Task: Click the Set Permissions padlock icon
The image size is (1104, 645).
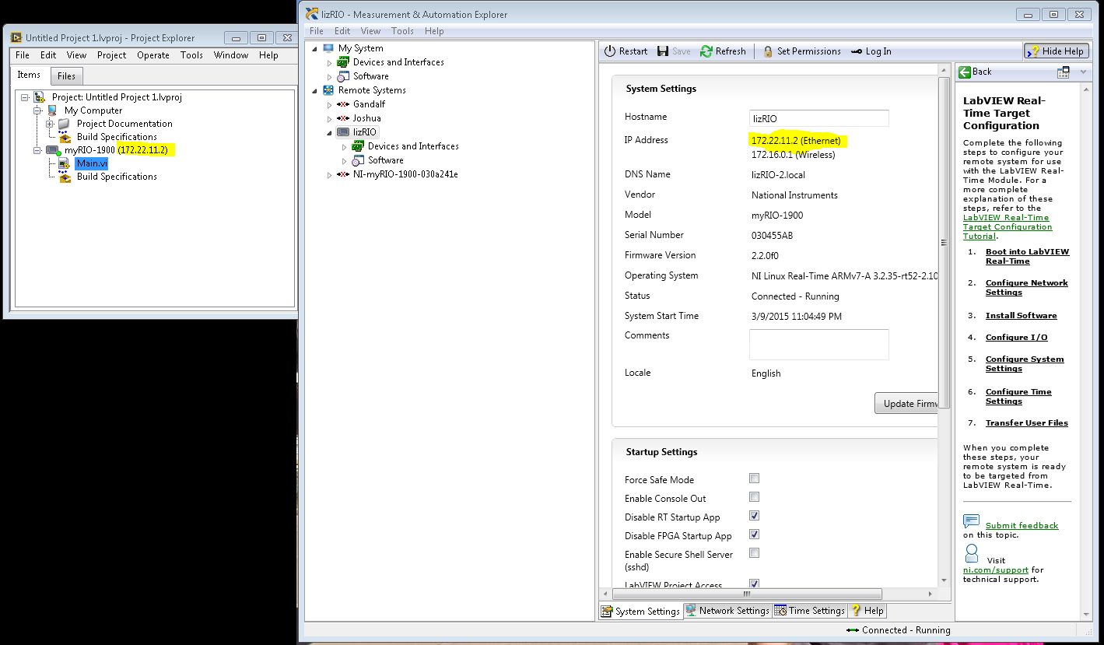Action: (x=768, y=51)
